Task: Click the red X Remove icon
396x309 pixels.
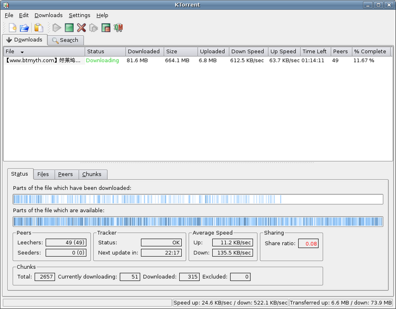Action: click(x=81, y=28)
